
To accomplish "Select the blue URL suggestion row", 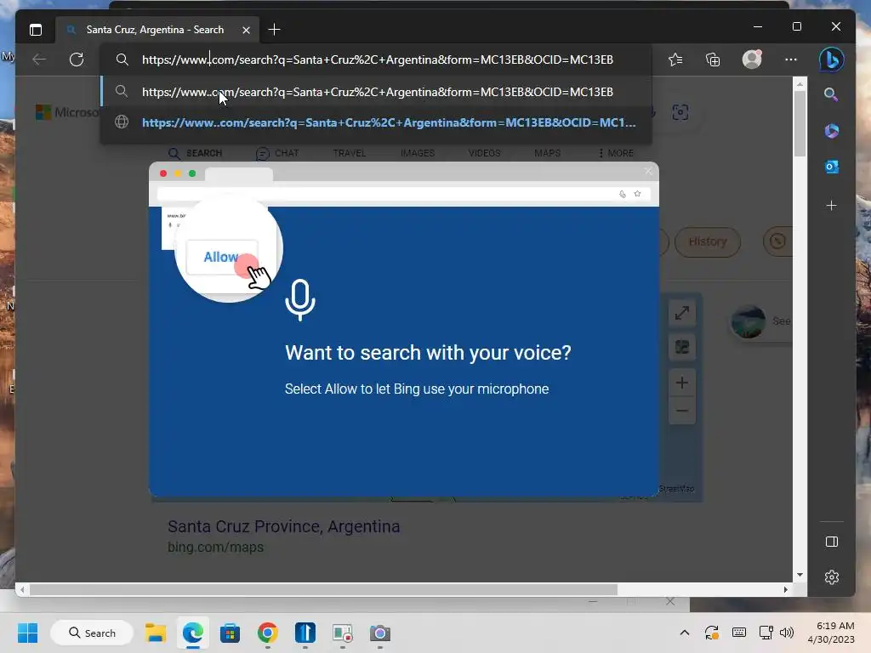I will (376, 122).
